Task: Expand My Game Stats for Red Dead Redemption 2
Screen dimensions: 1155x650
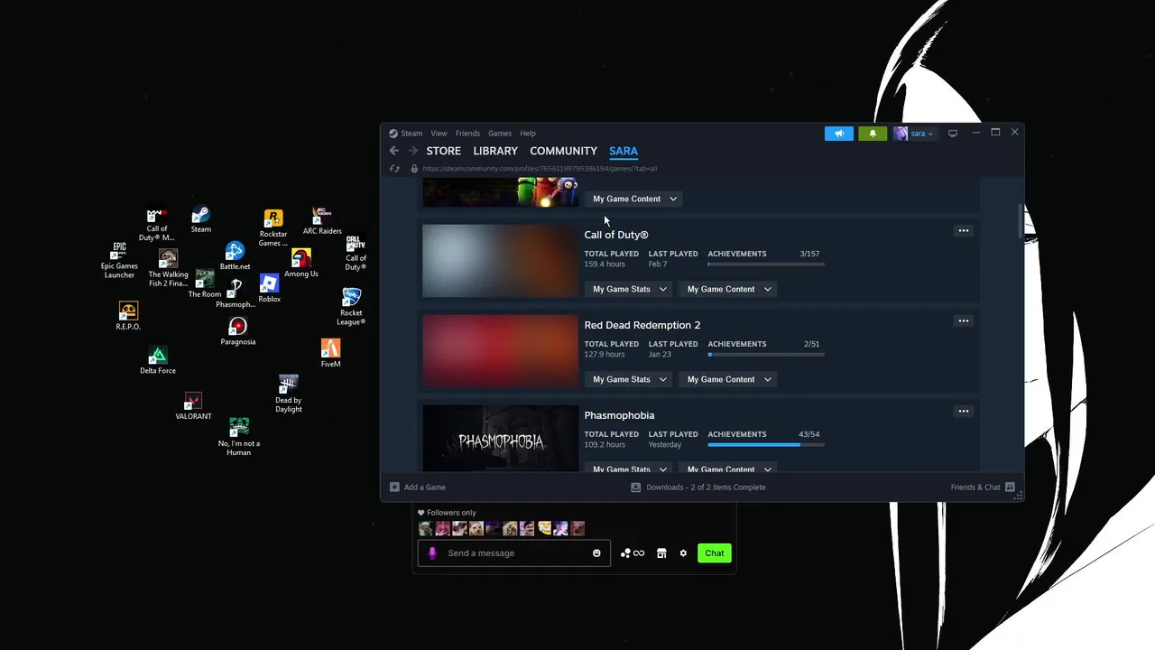Action: click(x=629, y=379)
